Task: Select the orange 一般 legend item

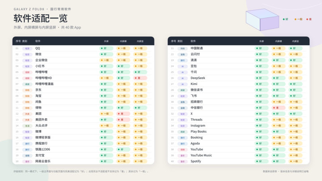Action: tap(298, 19)
